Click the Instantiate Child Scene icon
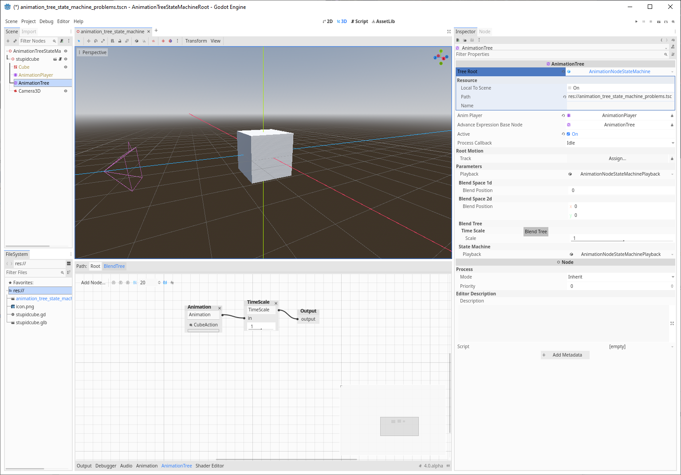 pyautogui.click(x=15, y=41)
